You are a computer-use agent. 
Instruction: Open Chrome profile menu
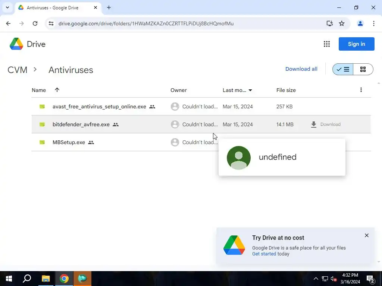click(360, 23)
